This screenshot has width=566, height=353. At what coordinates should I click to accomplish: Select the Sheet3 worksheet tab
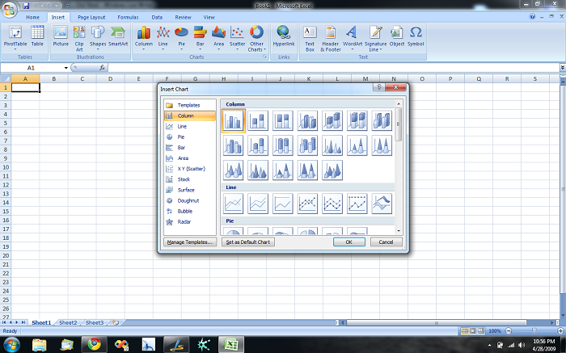tap(95, 322)
